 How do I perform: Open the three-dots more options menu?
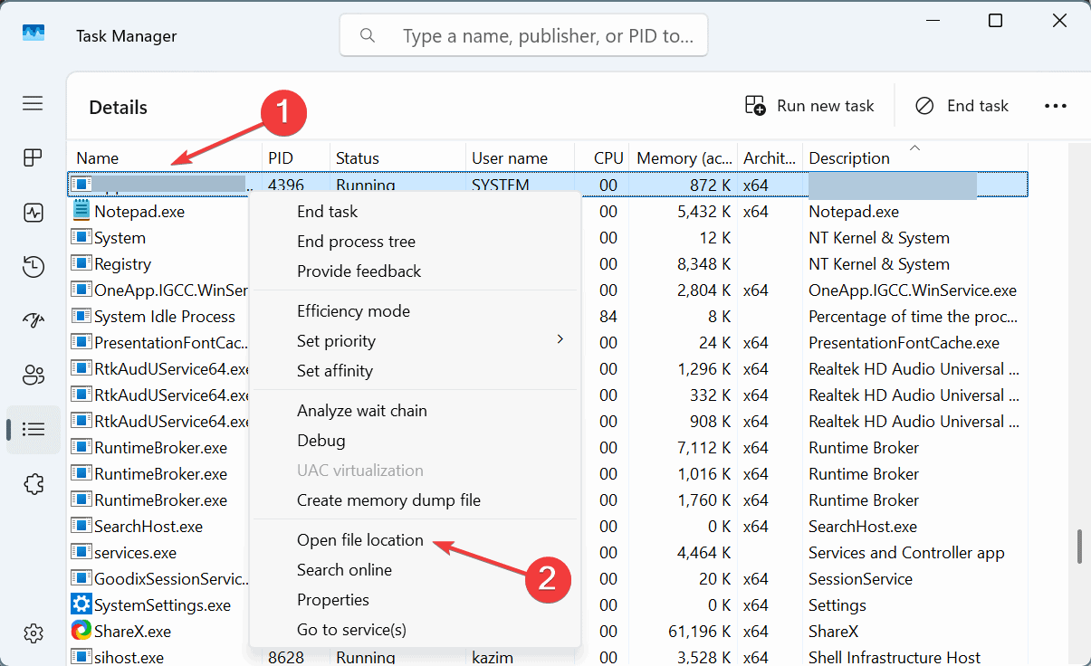click(x=1056, y=106)
